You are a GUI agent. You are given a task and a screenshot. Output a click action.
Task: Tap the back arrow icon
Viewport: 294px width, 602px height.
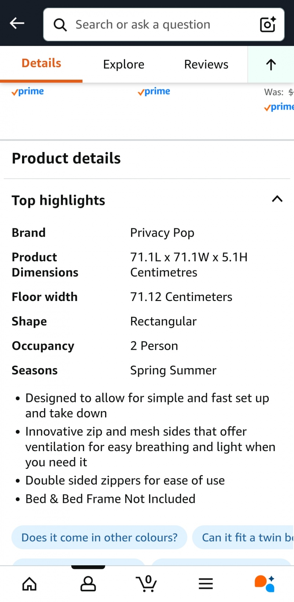pyautogui.click(x=17, y=23)
